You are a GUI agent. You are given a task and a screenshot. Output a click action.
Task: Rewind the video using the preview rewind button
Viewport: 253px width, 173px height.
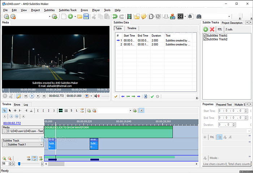26,96
